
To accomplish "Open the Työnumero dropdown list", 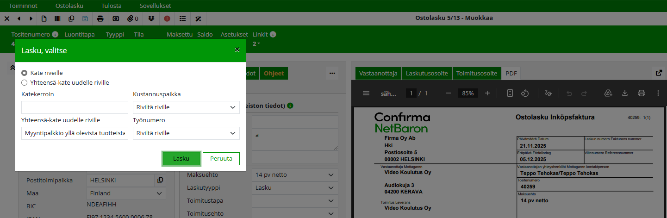I will click(186, 133).
